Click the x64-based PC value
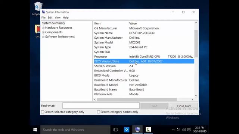The image size is (239, 134). (x=138, y=47)
